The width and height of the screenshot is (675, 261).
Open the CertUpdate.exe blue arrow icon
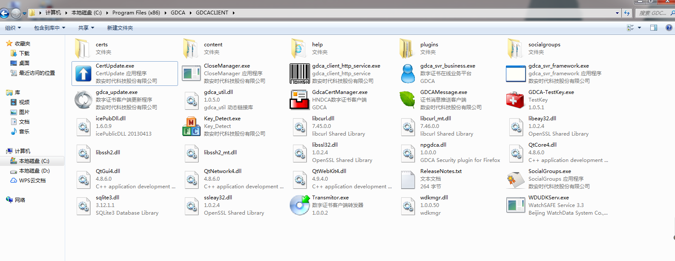tap(83, 74)
